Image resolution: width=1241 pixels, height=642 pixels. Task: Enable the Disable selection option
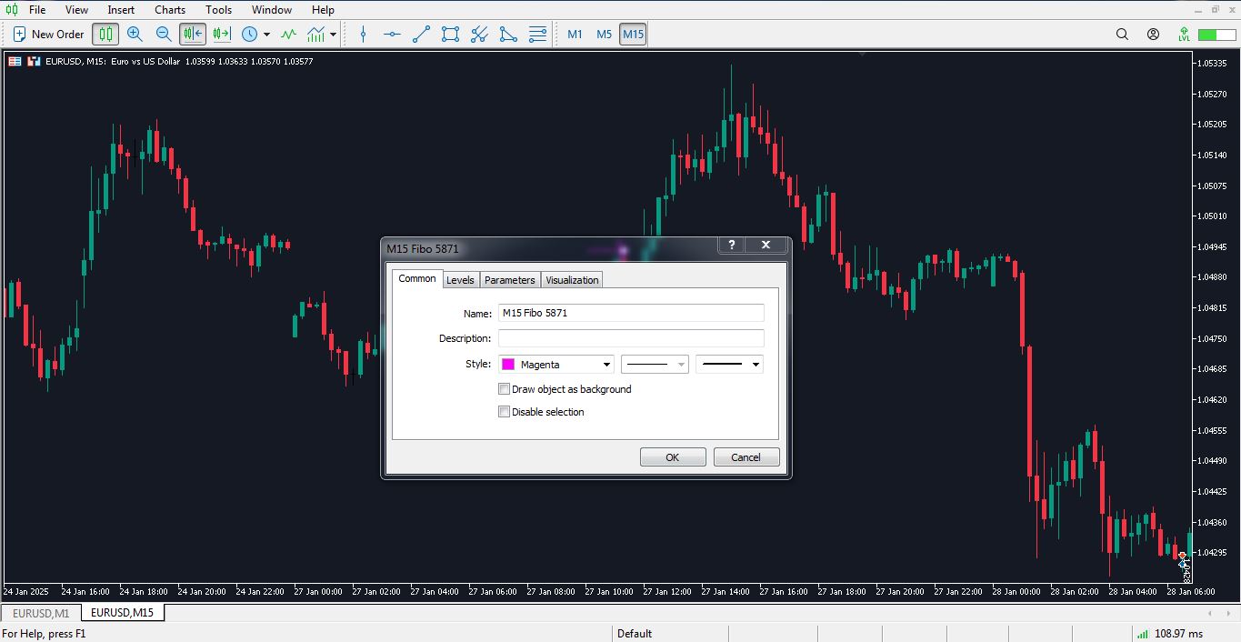pyautogui.click(x=505, y=411)
